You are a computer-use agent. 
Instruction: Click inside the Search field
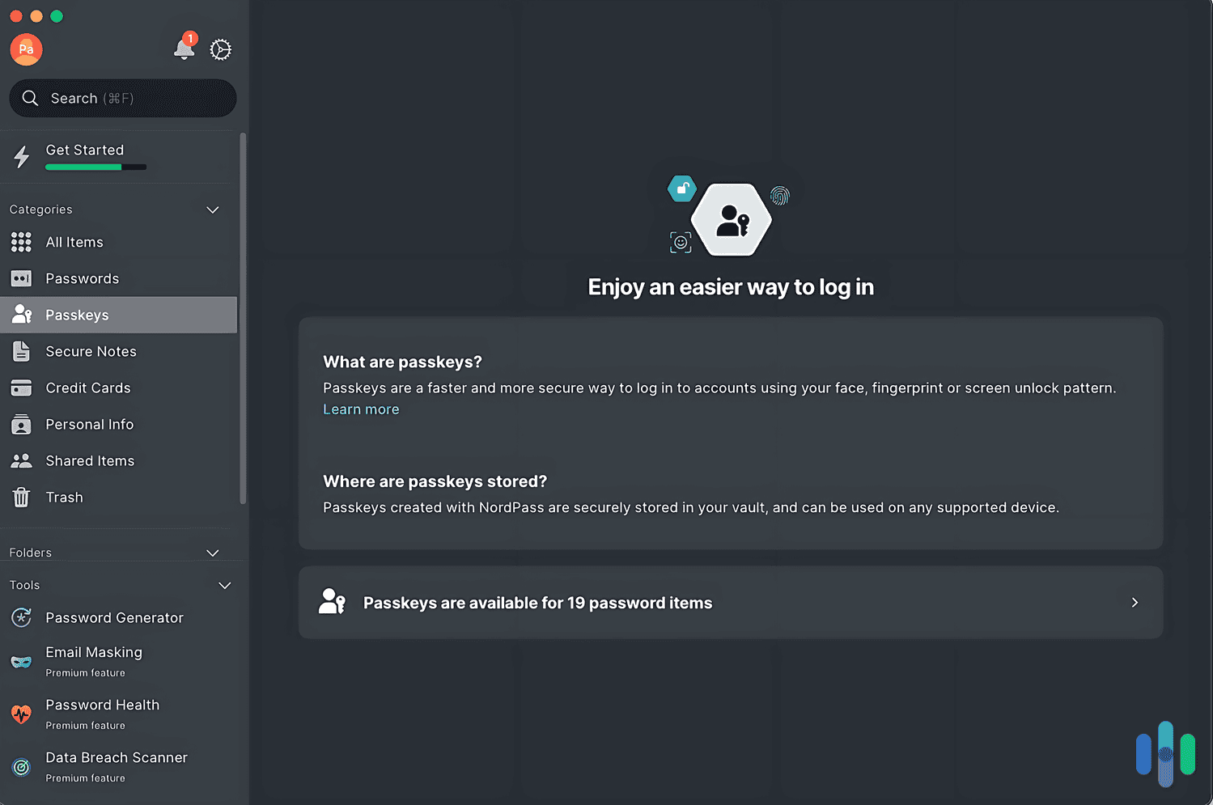coord(121,98)
